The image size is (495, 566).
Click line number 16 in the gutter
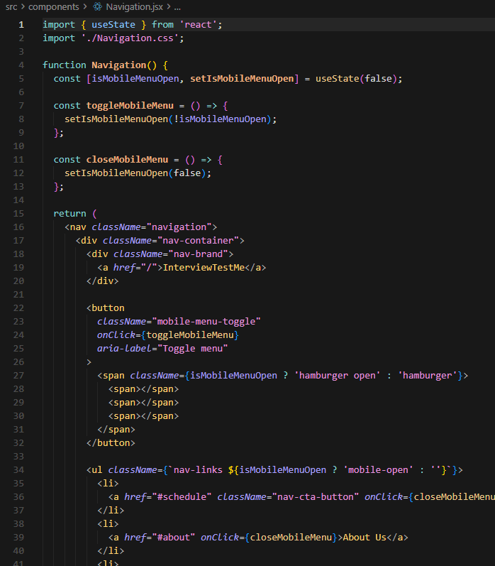[18, 227]
